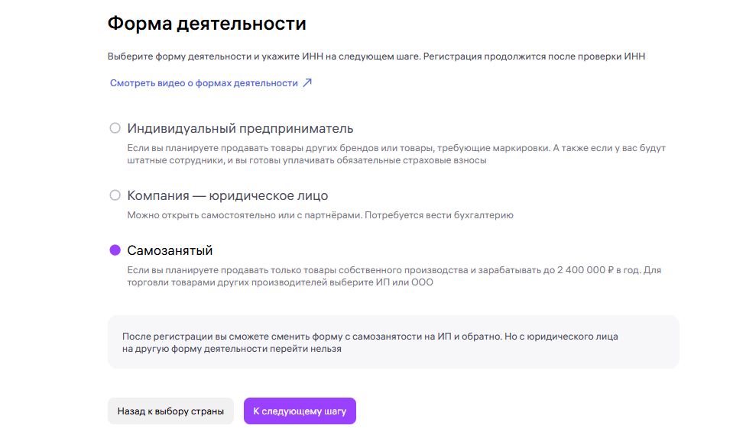Click the description mentioning 2 400 000 ₽
This screenshot has height=435, width=746.
point(394,276)
